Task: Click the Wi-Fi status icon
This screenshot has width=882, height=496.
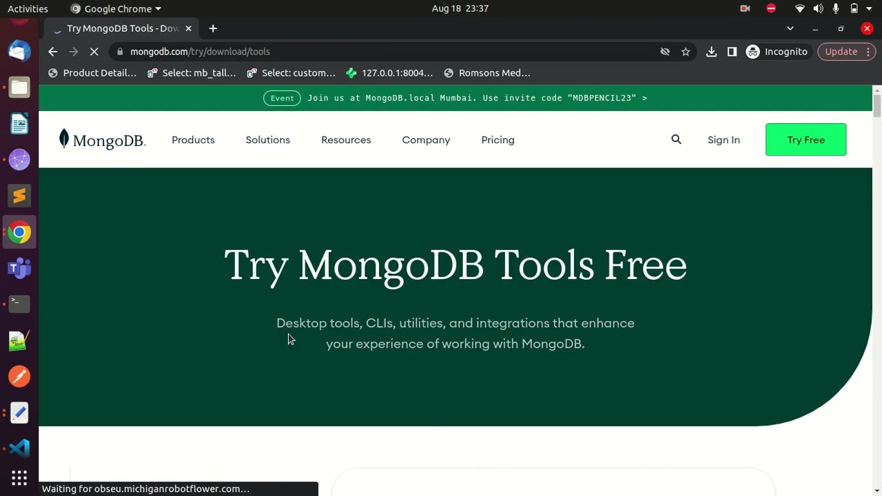Action: pyautogui.click(x=800, y=8)
